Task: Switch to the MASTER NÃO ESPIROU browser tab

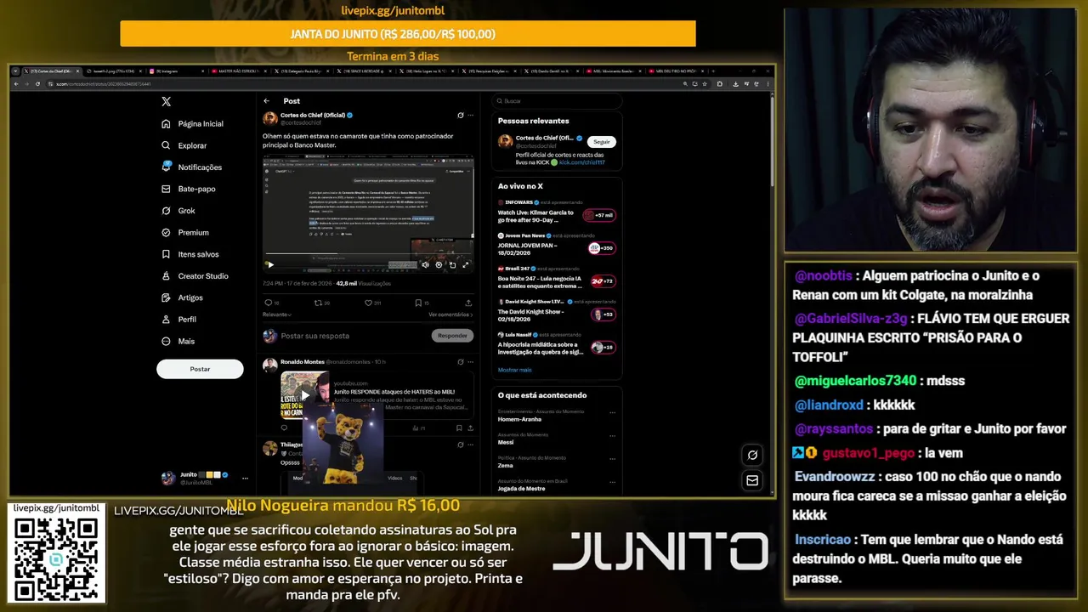Action: point(238,71)
